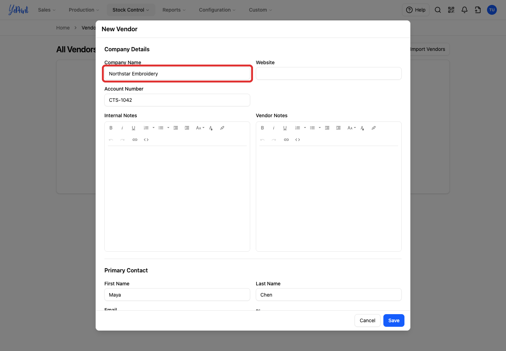
Task: Click inside Internal Notes text area
Action: (177, 198)
